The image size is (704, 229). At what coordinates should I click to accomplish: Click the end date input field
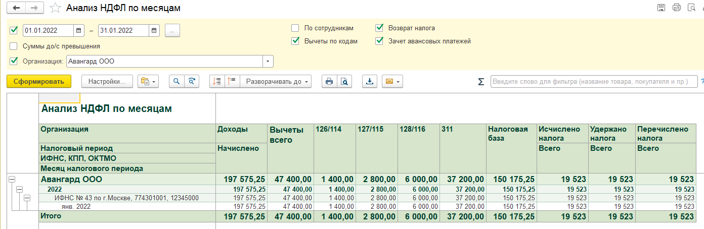click(124, 30)
